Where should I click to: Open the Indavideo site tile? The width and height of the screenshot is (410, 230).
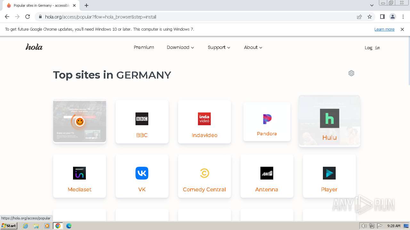[x=204, y=122]
